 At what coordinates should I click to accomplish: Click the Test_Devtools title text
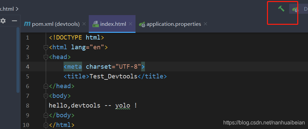(x=113, y=76)
